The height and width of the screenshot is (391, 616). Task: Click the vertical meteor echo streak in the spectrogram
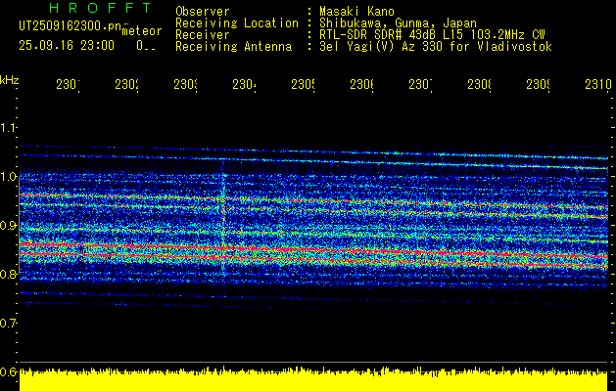[x=223, y=218]
